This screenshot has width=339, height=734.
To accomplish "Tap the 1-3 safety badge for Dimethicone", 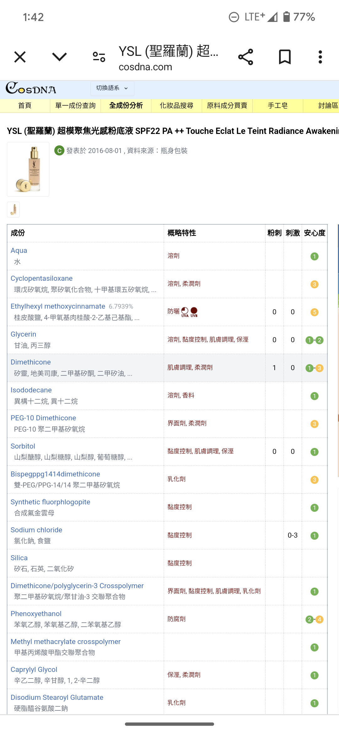I will [x=315, y=368].
